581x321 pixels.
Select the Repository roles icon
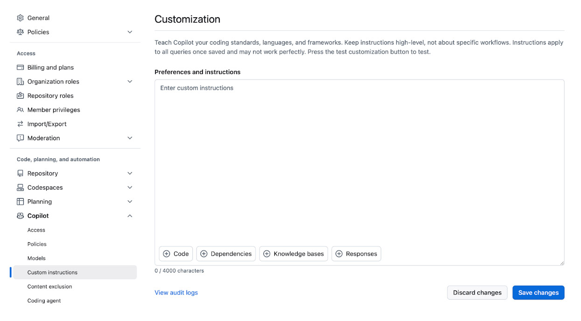(20, 96)
